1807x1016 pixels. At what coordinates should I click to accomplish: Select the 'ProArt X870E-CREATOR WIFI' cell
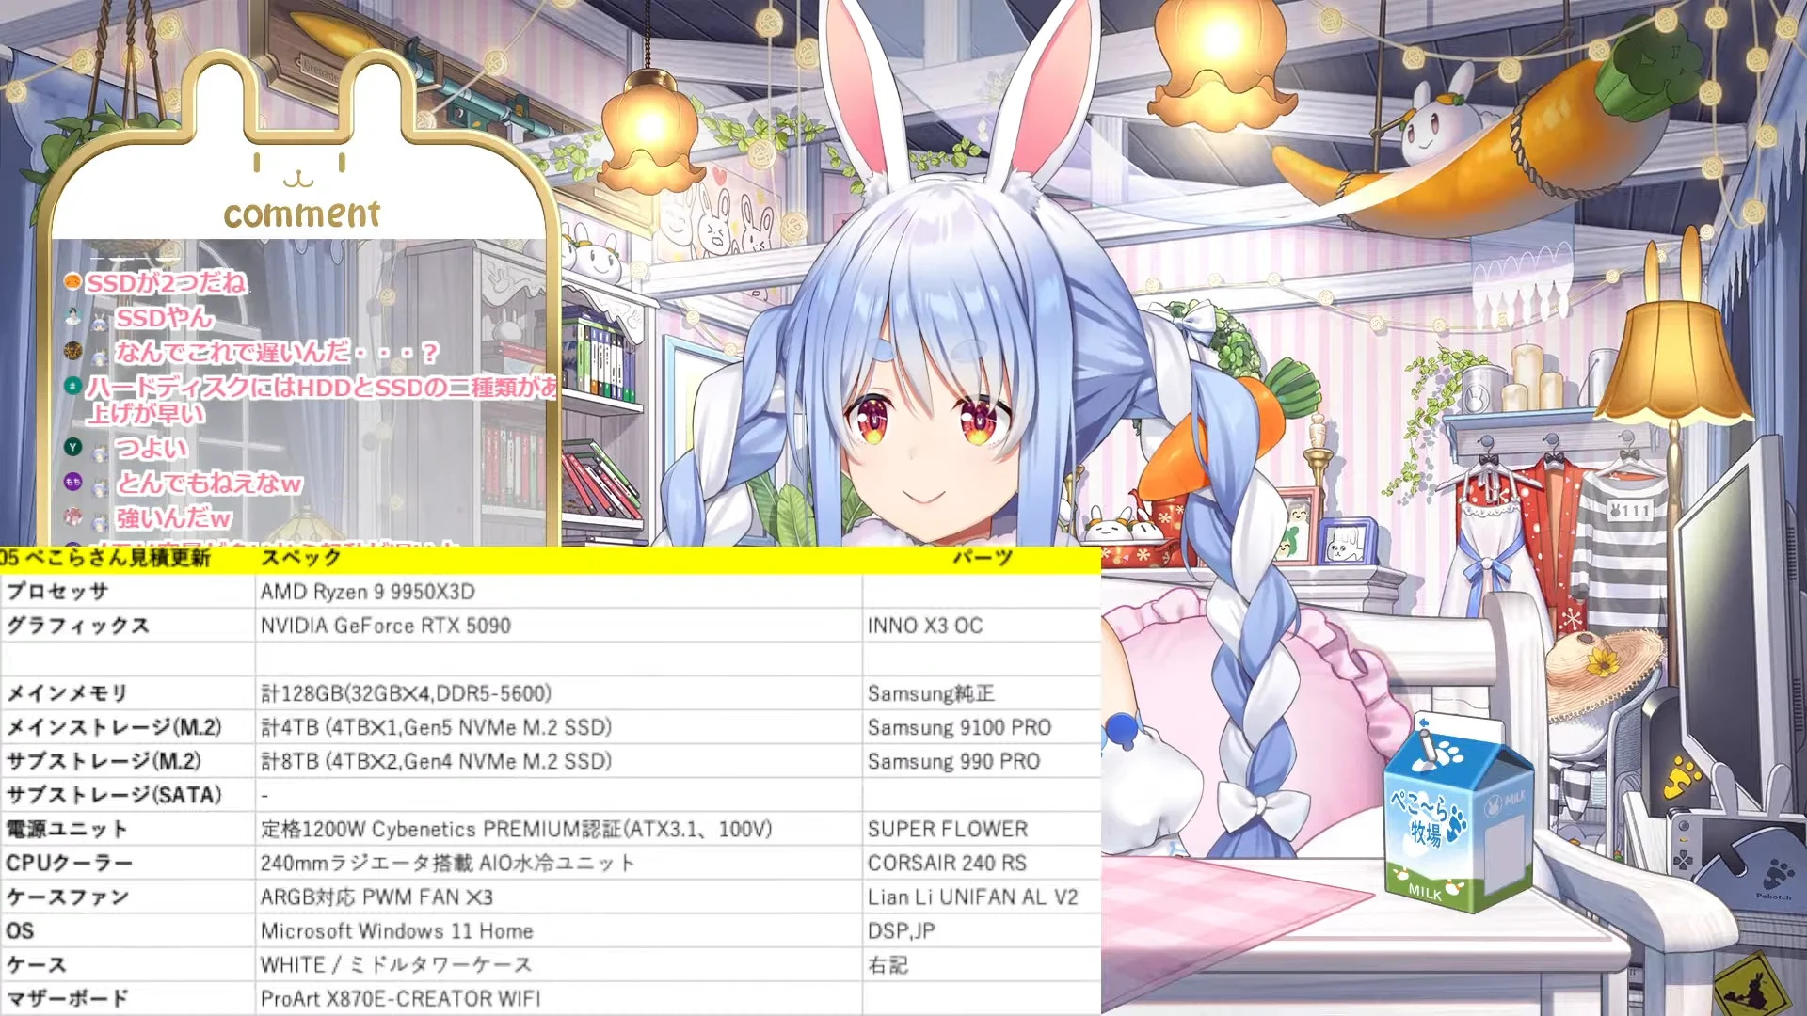click(400, 998)
